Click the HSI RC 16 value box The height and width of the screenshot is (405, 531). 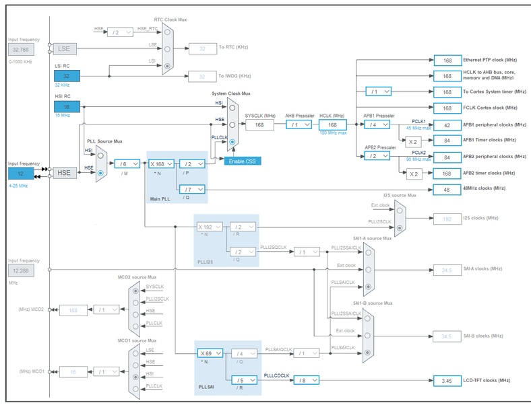[x=67, y=106]
